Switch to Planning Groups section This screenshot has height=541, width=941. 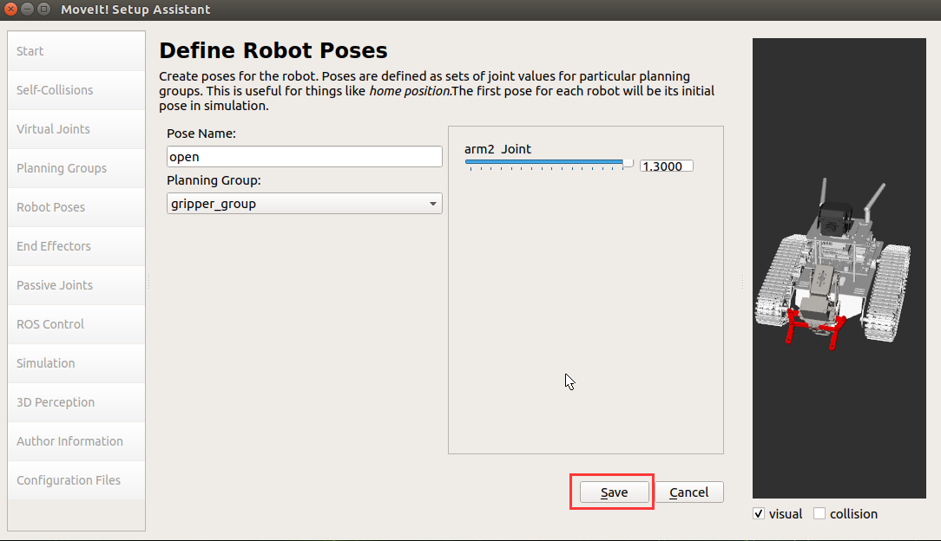[x=76, y=168]
